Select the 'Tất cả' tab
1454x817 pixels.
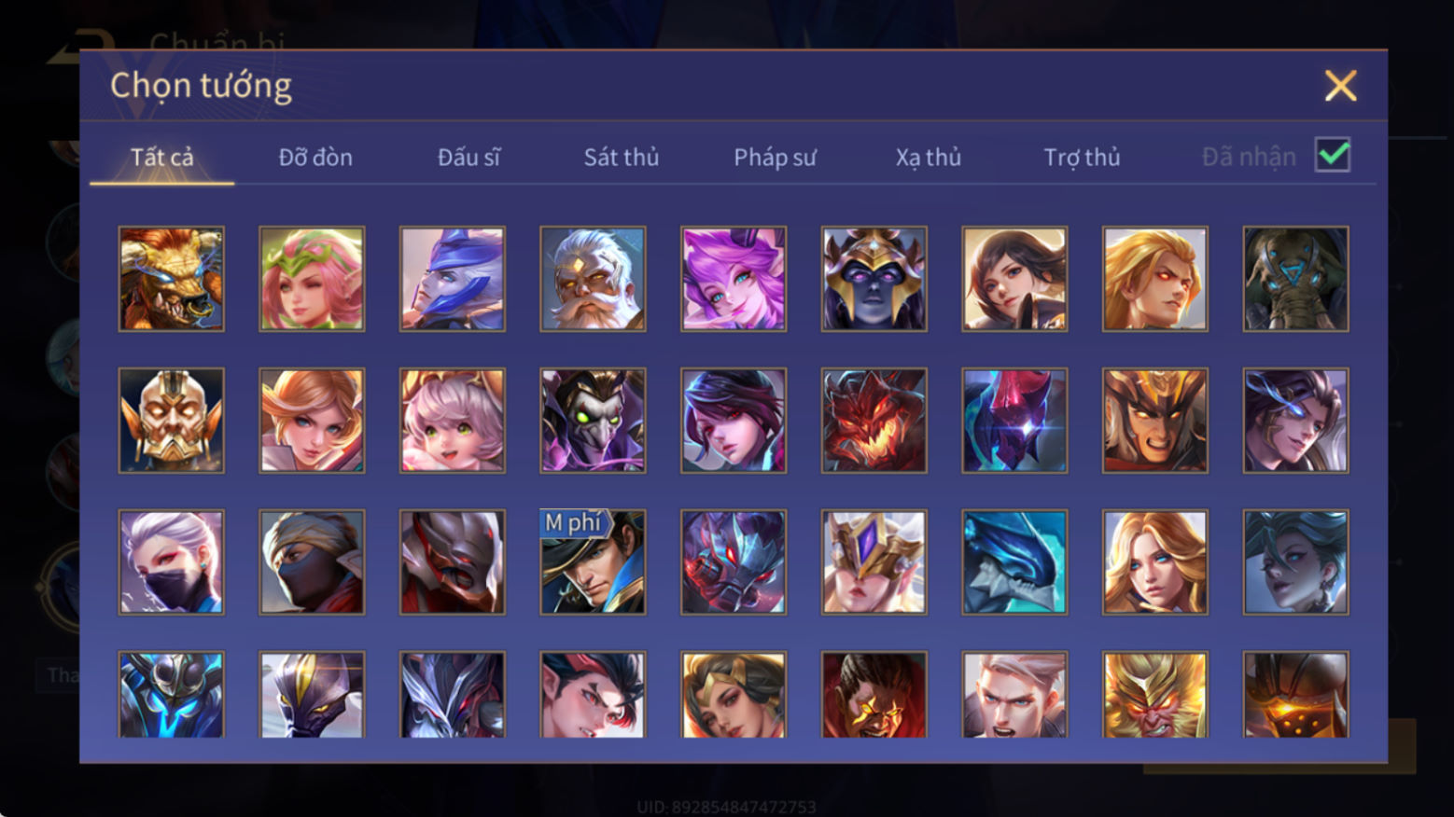(162, 157)
